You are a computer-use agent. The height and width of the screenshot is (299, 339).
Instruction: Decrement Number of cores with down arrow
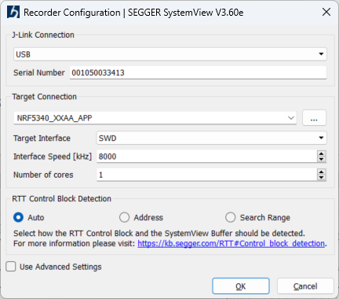pyautogui.click(x=321, y=178)
